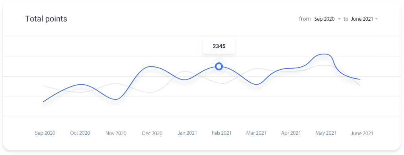Select the Sep 2020 axis label
Image resolution: width=404 pixels, height=155 pixels.
coord(45,133)
